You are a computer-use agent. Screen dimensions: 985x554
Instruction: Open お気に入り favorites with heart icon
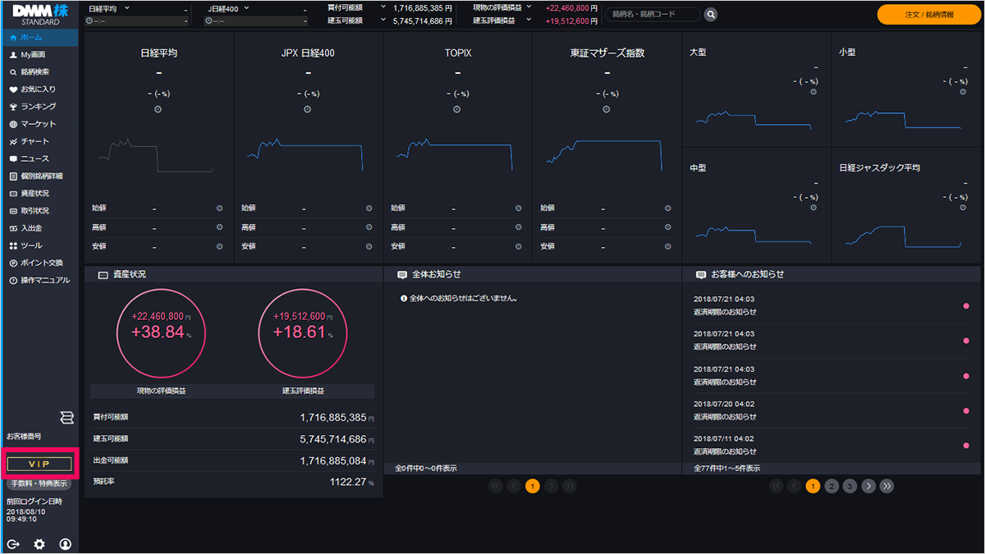click(38, 89)
